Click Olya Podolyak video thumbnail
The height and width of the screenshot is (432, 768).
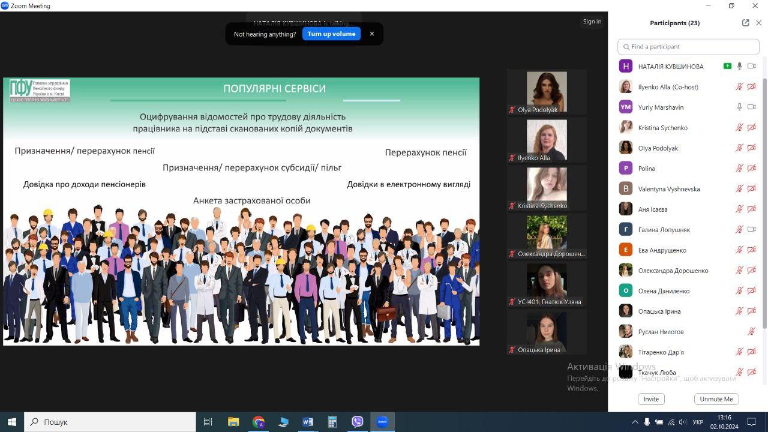(x=547, y=92)
